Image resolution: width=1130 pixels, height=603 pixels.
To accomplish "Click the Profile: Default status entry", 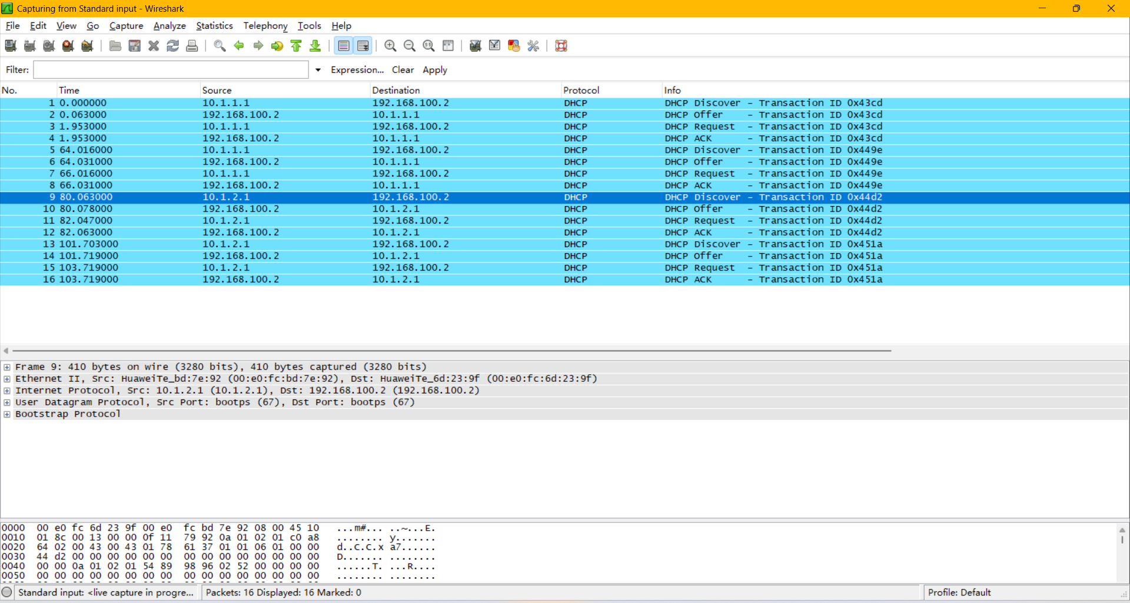I will tap(959, 592).
